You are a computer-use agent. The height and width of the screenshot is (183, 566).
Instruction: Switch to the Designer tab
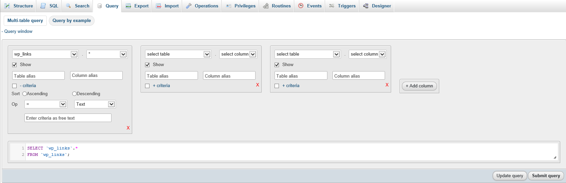coord(377,6)
